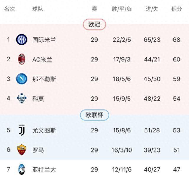Click the Atalanta club logo
This screenshot has width=189, height=178.
click(x=22, y=170)
